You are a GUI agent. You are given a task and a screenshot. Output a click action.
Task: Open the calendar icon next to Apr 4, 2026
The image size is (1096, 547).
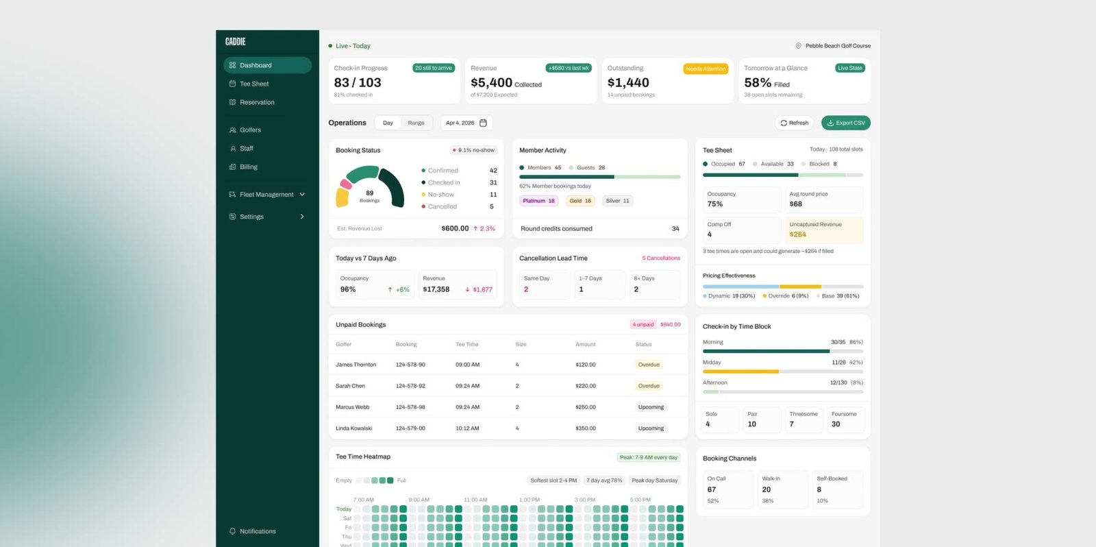(483, 123)
